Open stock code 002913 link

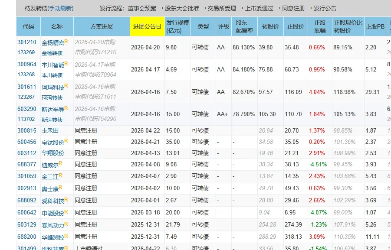(26, 188)
